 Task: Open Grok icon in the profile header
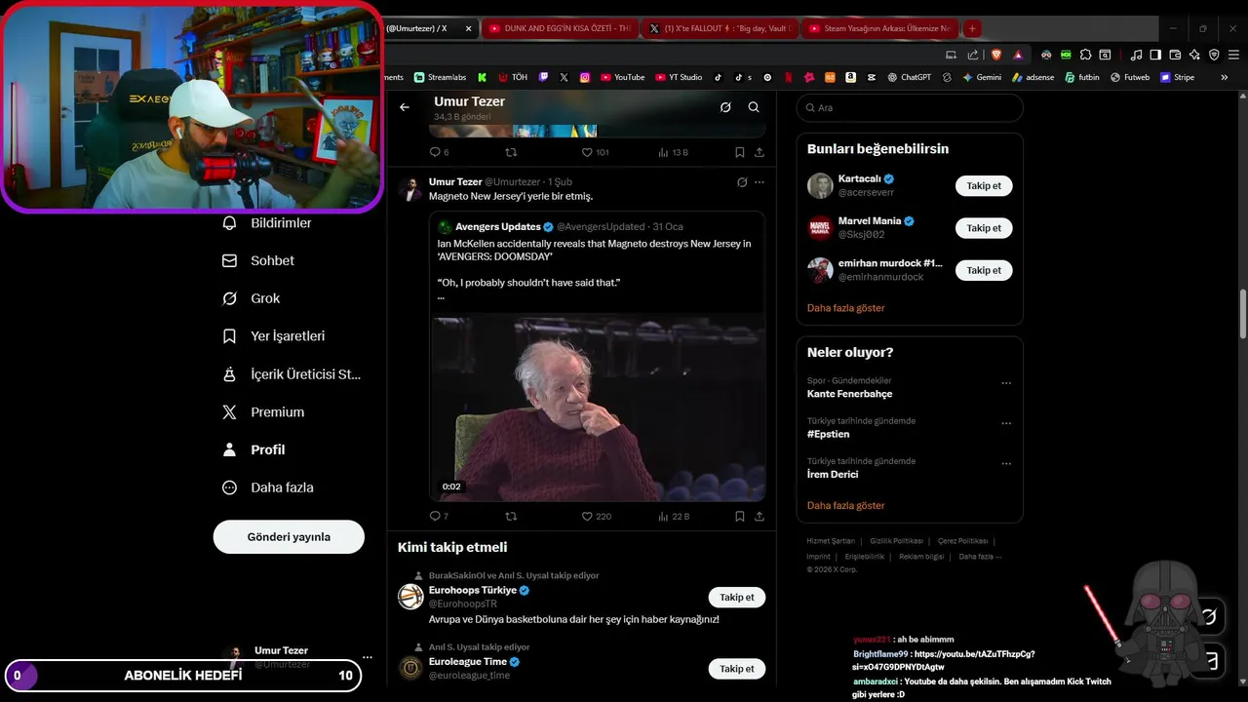(x=725, y=107)
